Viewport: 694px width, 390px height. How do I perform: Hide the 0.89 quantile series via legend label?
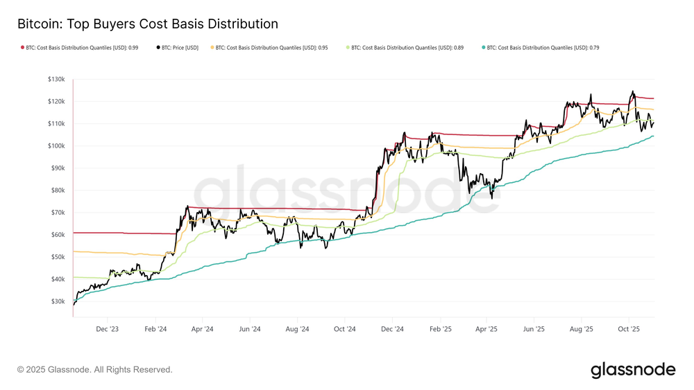point(413,48)
